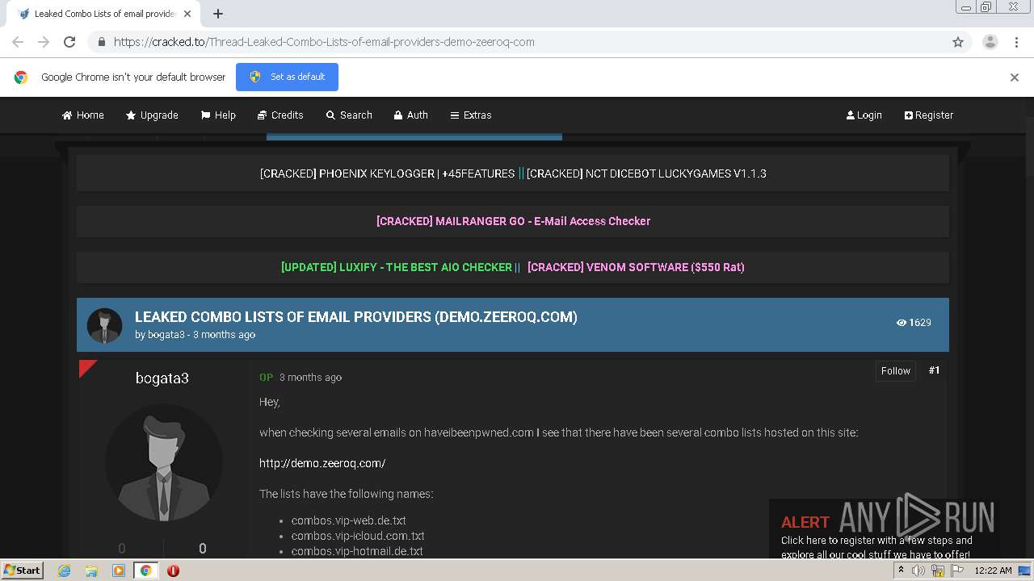
Task: Open the NCT DICEBOT LUCKYGAMES ad link
Action: click(646, 173)
